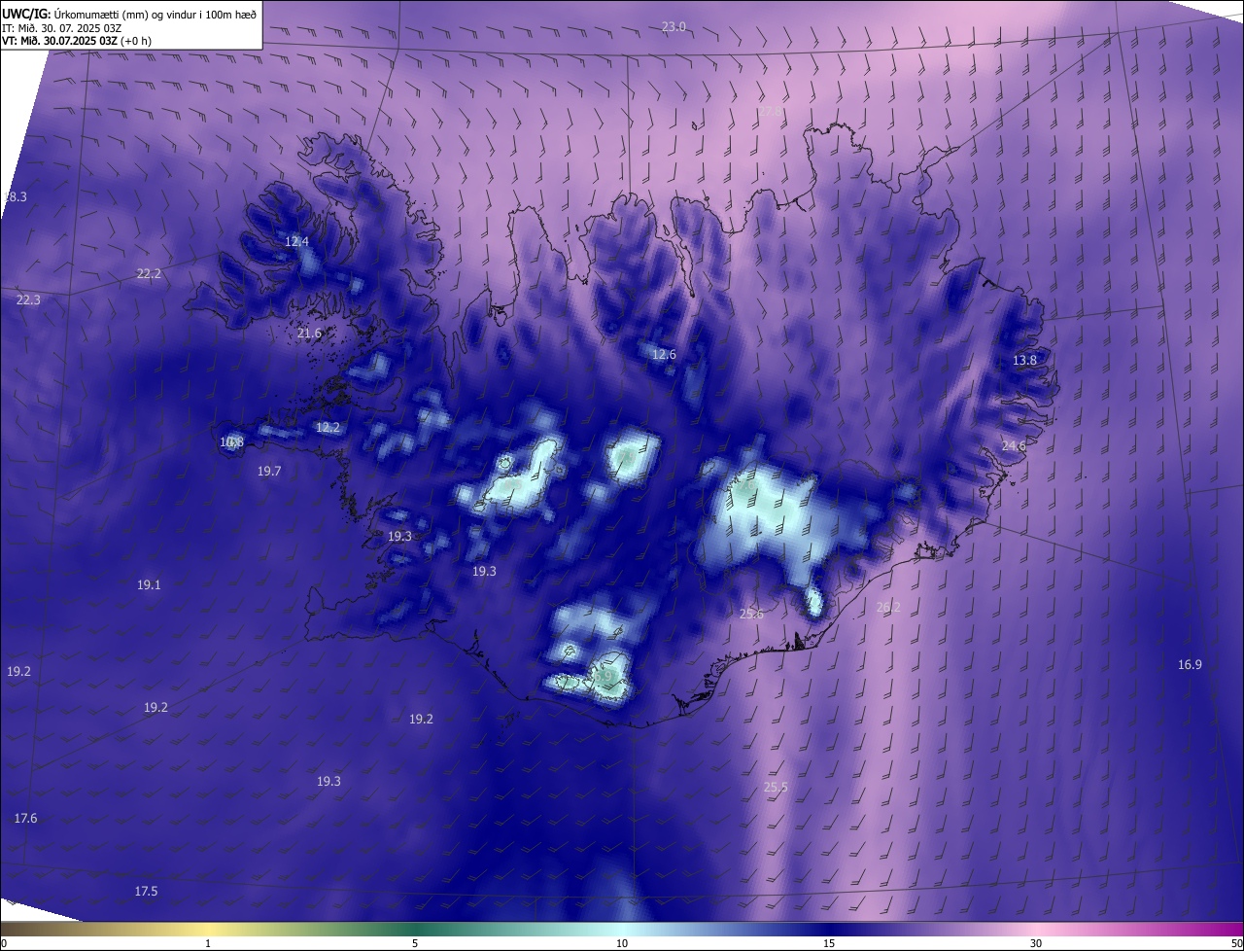
Task: Select the 28.3 value label
Action: click(15, 197)
